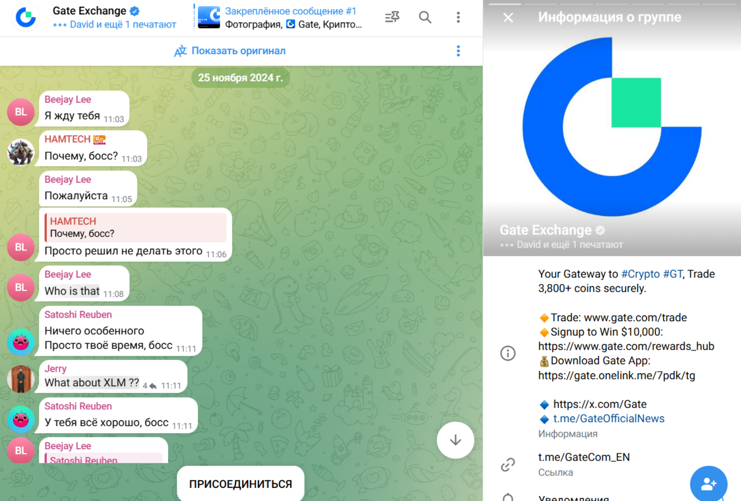Click sender name Jerry
Screen dimensions: 741x501
coord(56,369)
